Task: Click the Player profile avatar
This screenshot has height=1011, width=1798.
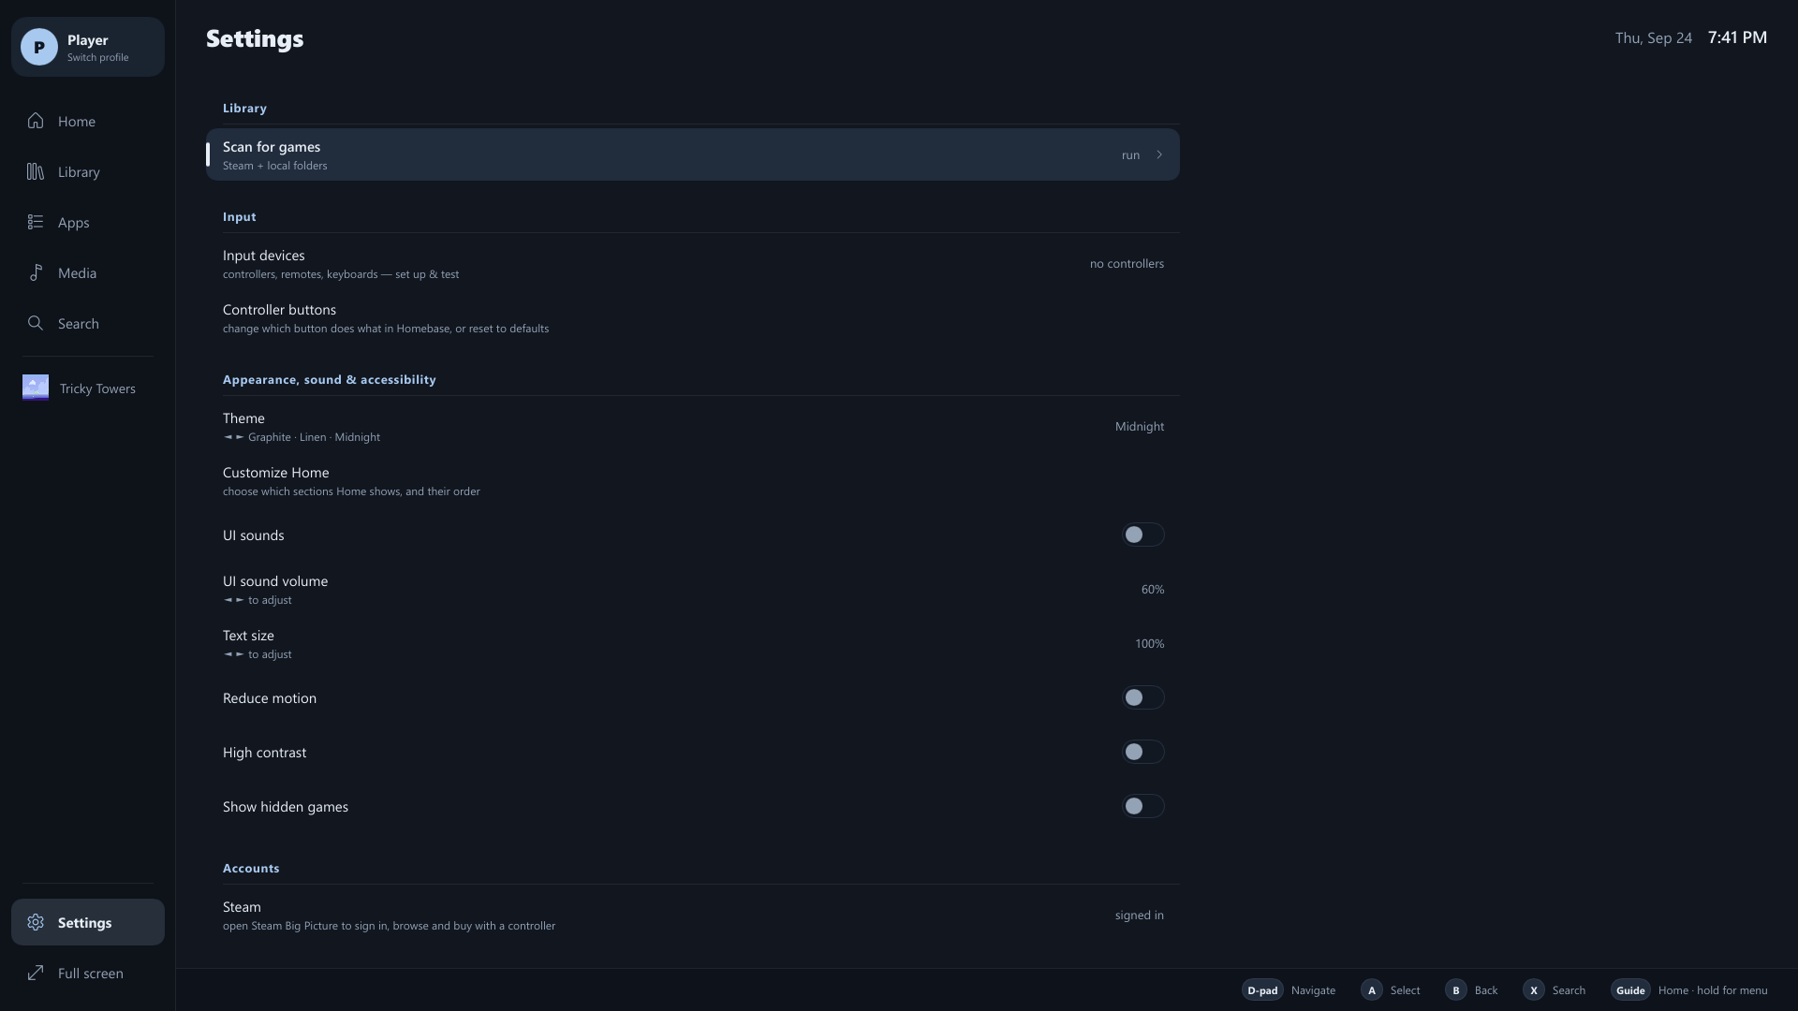Action: tap(39, 47)
